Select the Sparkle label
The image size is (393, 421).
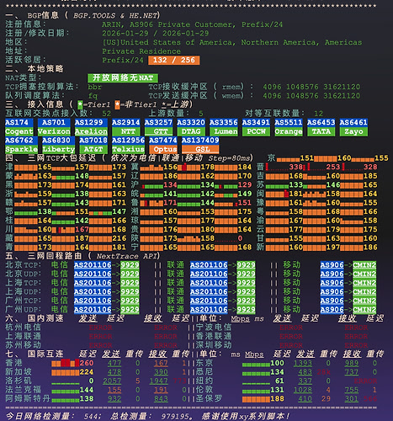(x=21, y=149)
